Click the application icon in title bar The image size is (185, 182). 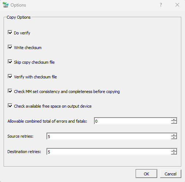tap(5, 5)
